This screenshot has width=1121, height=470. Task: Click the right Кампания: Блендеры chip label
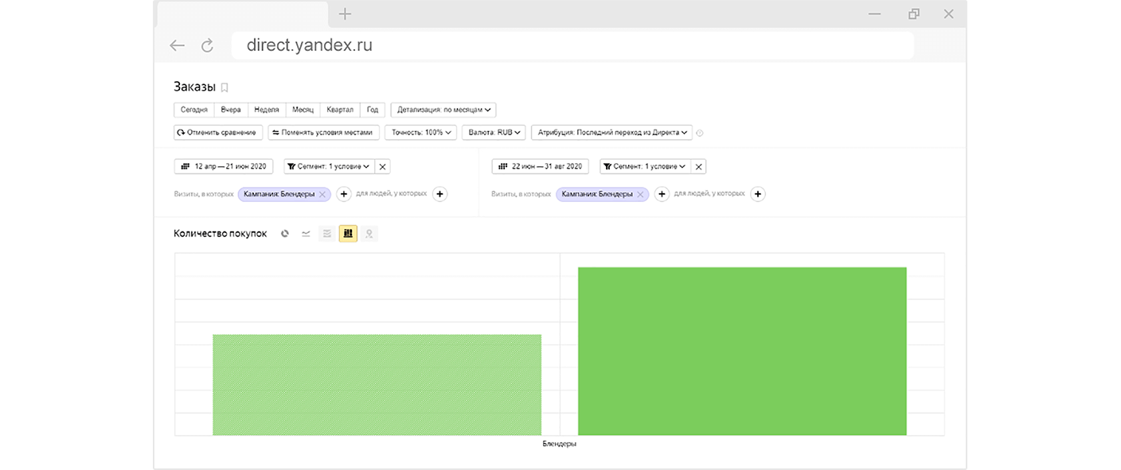coord(597,194)
